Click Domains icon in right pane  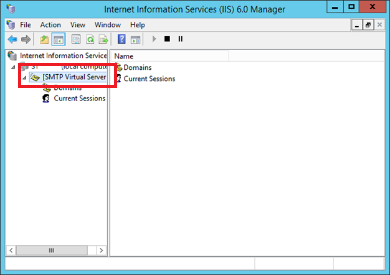pos(119,67)
